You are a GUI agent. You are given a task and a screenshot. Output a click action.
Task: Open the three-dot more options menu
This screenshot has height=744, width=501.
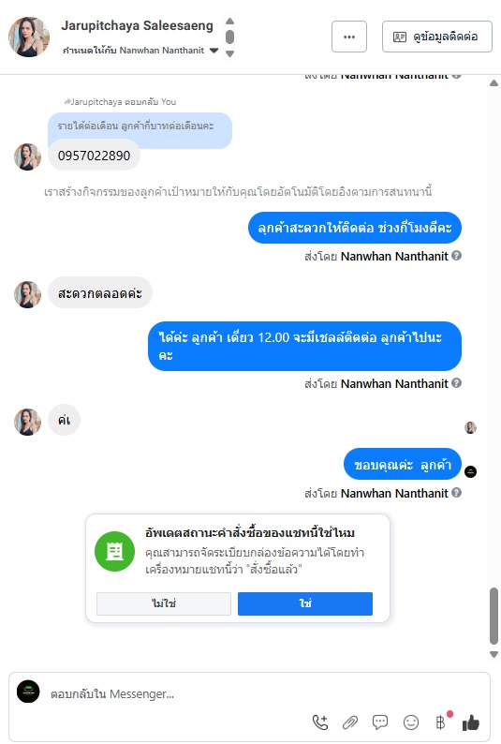[349, 37]
